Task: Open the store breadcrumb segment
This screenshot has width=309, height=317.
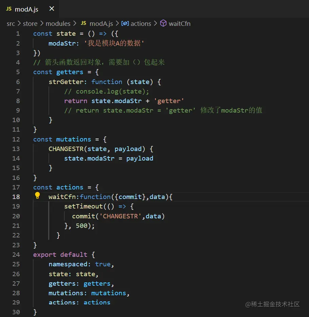Action: pos(30,24)
